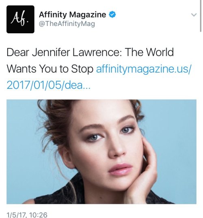Click the white 'Af.' script logo
The image size is (203, 218).
point(20,19)
